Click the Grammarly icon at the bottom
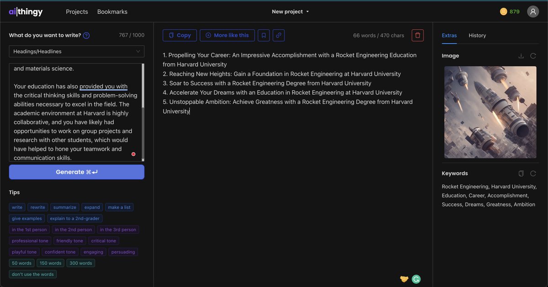Screen dimensions: 548x287 pyautogui.click(x=416, y=279)
